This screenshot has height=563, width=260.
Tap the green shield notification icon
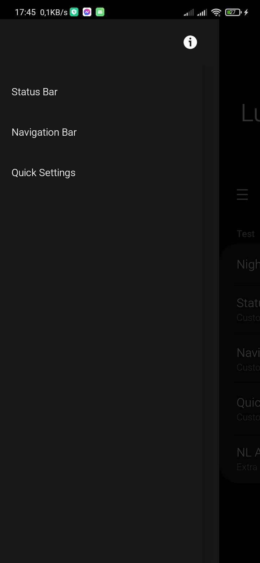pos(74,12)
